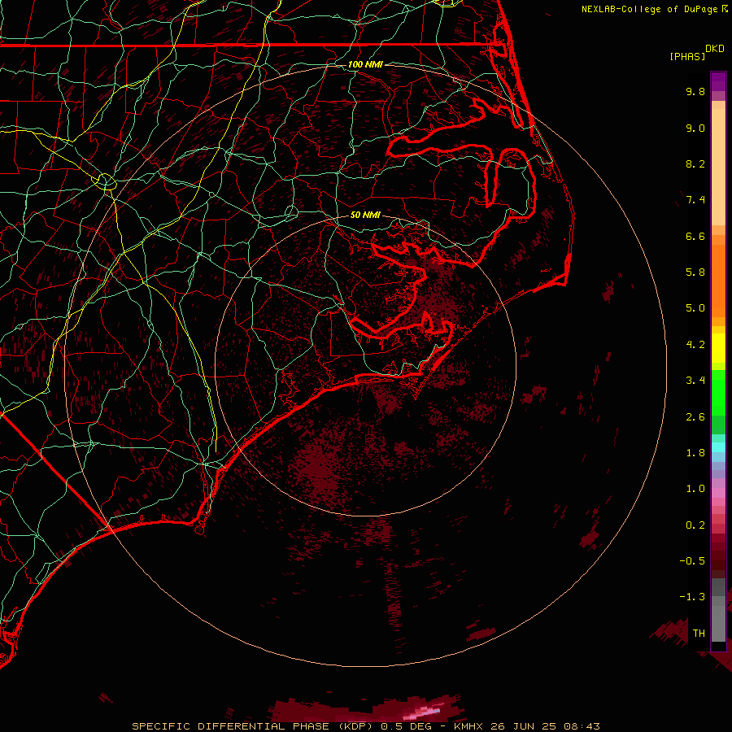Click the 2.6 color scale value
Image resolution: width=732 pixels, height=732 pixels.
click(695, 417)
